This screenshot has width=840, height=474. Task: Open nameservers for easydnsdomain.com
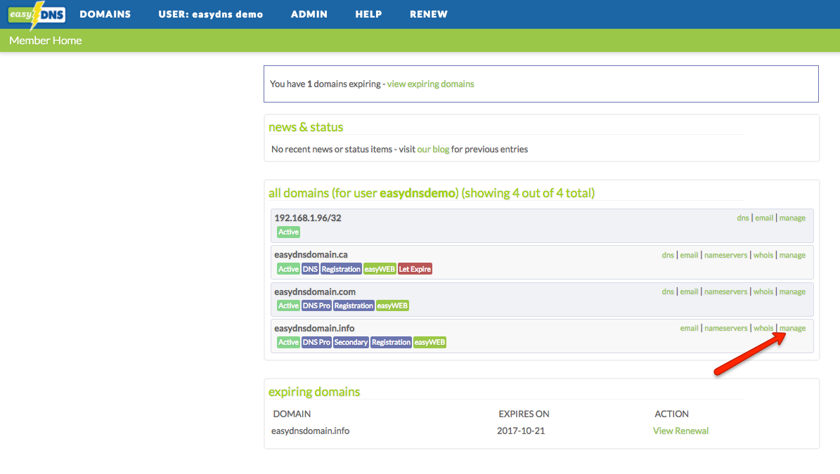click(x=725, y=291)
